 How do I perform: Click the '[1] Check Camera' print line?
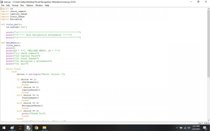(22, 53)
